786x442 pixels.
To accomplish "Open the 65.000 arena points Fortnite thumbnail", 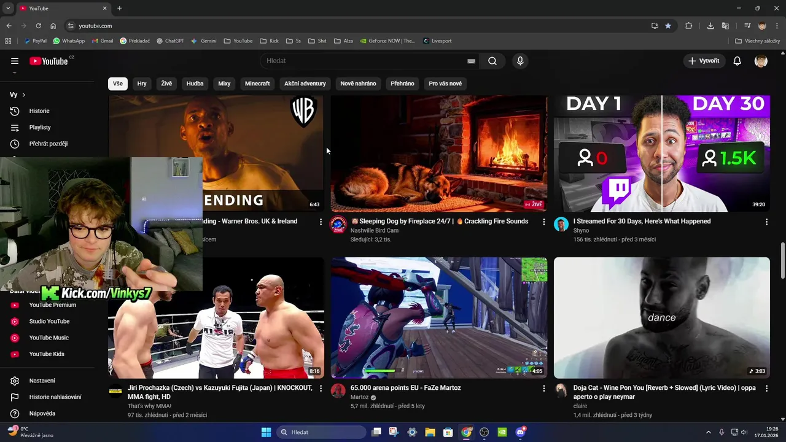I will [x=439, y=317].
